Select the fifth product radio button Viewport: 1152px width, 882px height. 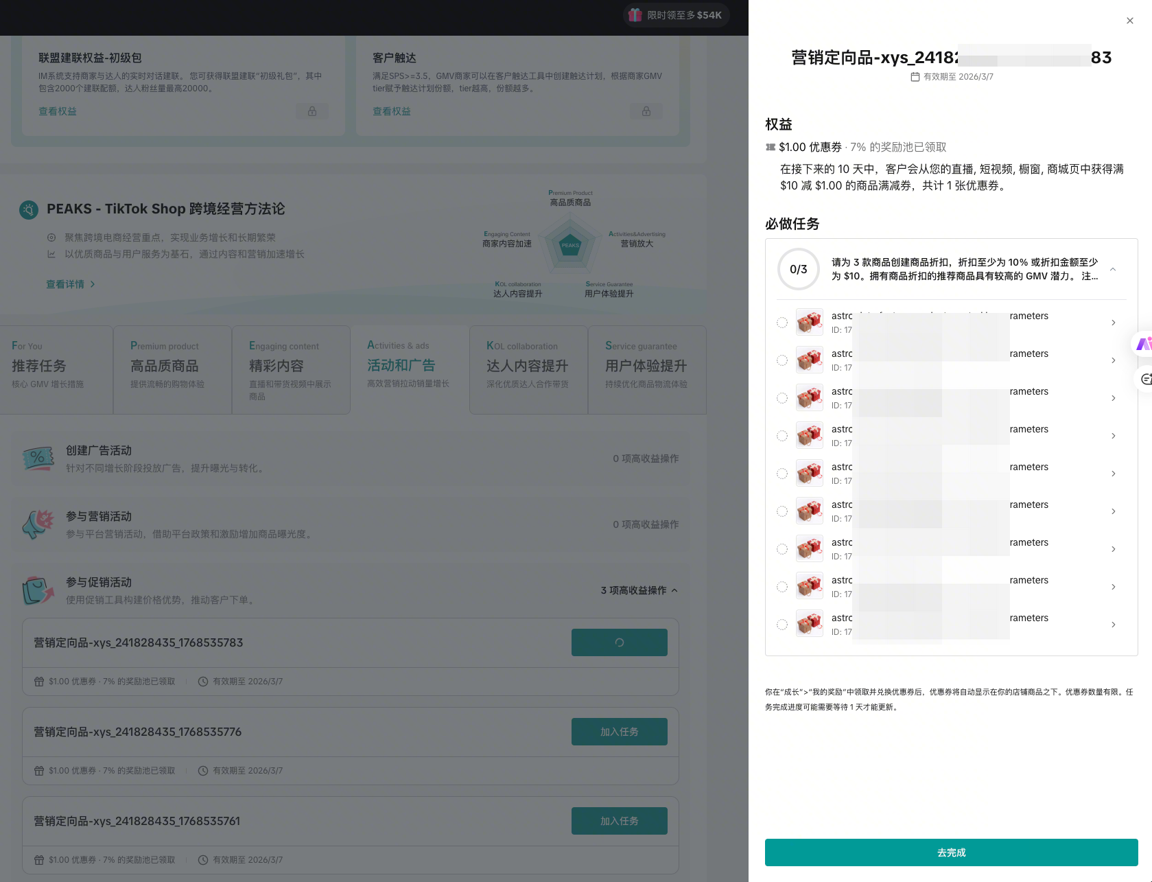click(x=782, y=474)
